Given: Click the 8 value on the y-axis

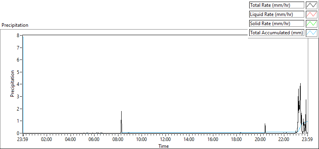Looking at the screenshot, I should coord(18,35).
